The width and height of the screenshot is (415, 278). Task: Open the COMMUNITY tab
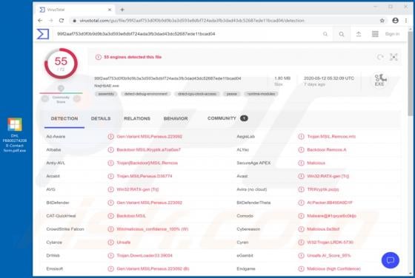228,118
